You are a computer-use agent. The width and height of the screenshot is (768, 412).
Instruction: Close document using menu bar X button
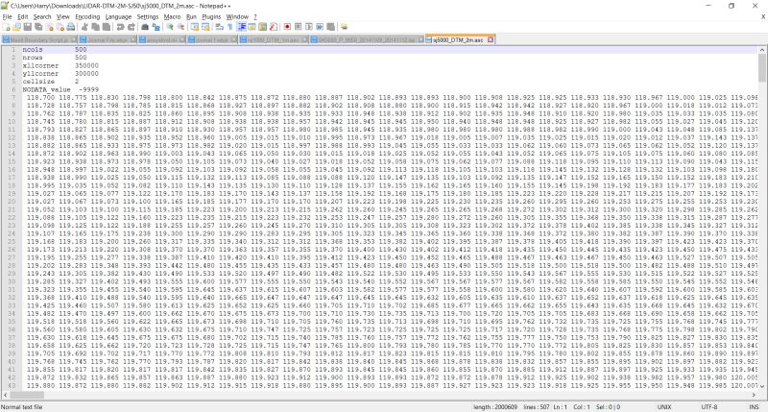(762, 16)
